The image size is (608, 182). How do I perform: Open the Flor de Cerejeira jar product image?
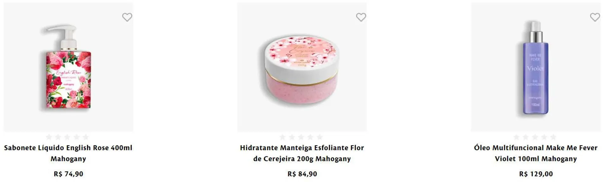pyautogui.click(x=302, y=67)
